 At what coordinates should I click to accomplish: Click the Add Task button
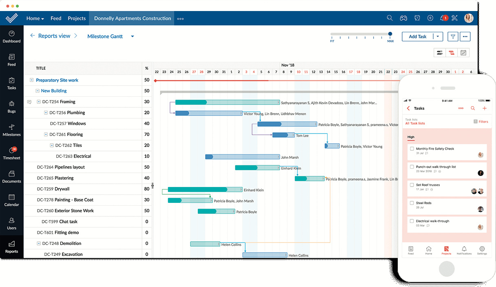pyautogui.click(x=417, y=36)
